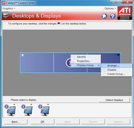Viewport: 134px width, 128px height.
Task: Open the Display Group submenu
Action: pyautogui.click(x=86, y=65)
